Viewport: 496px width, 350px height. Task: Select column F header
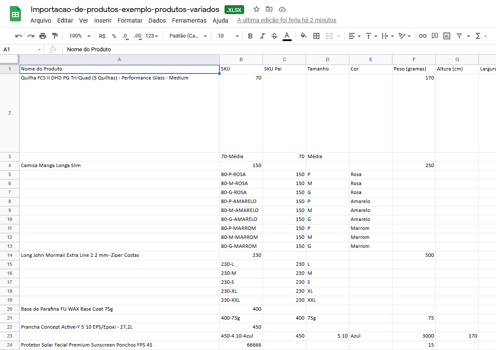coord(414,59)
